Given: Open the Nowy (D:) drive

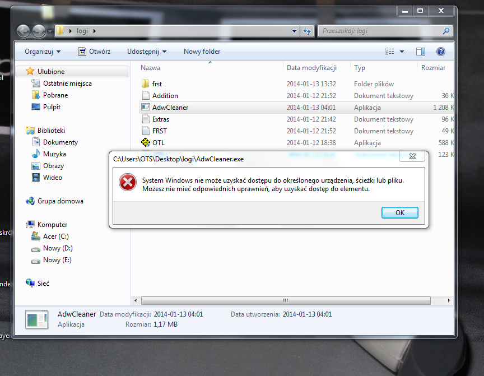Looking at the screenshot, I should [x=52, y=248].
